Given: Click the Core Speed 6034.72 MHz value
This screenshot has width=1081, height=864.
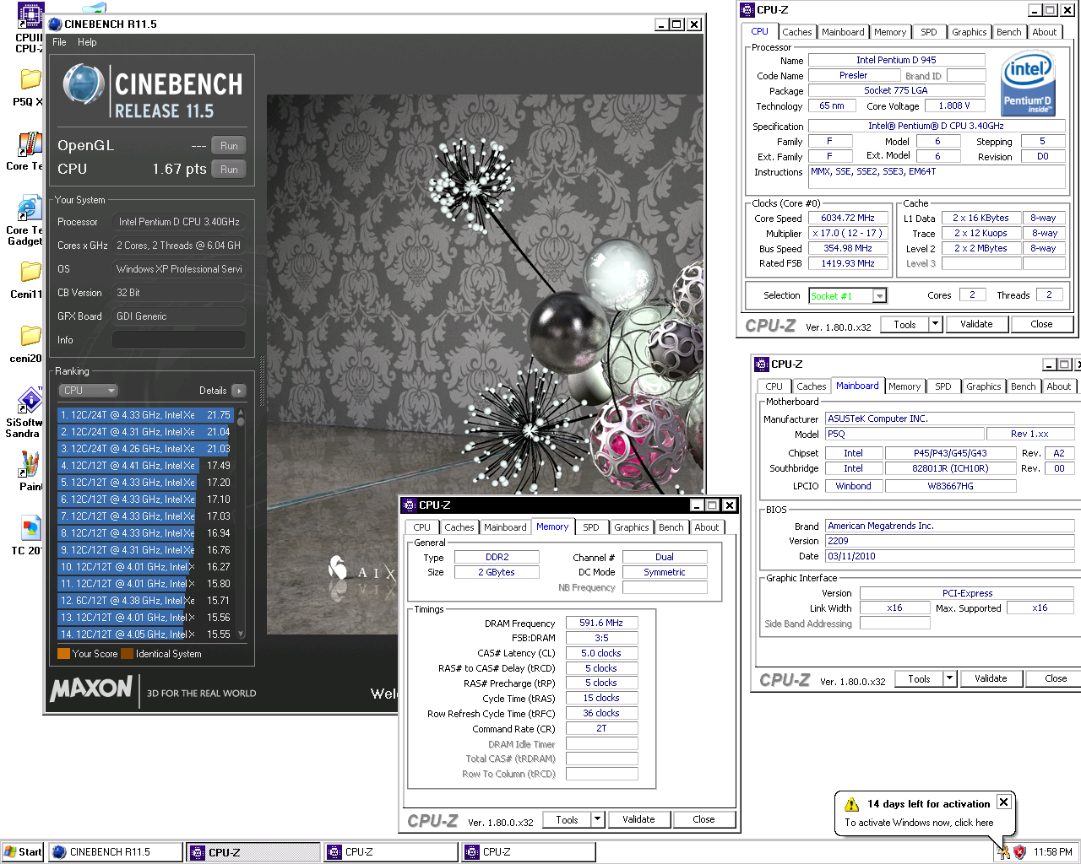Looking at the screenshot, I should click(848, 218).
